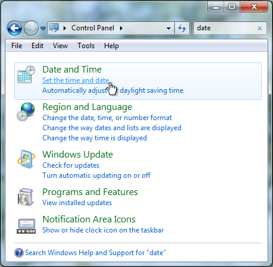Viewport: 273px width, 267px height.
Task: Open the View menu
Action: 60,46
